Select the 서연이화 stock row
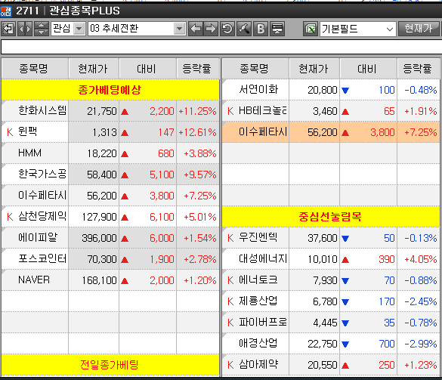This screenshot has height=380, width=442. [x=331, y=90]
